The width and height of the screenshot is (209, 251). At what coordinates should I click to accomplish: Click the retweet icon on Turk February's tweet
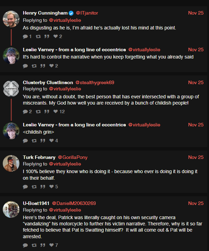pos(34,187)
